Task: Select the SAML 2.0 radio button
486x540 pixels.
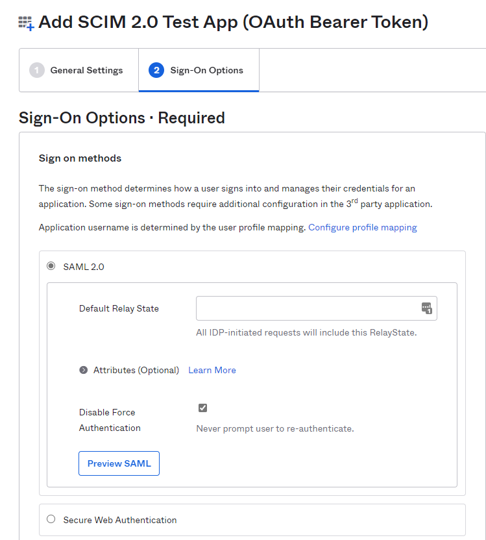Action: (51, 266)
